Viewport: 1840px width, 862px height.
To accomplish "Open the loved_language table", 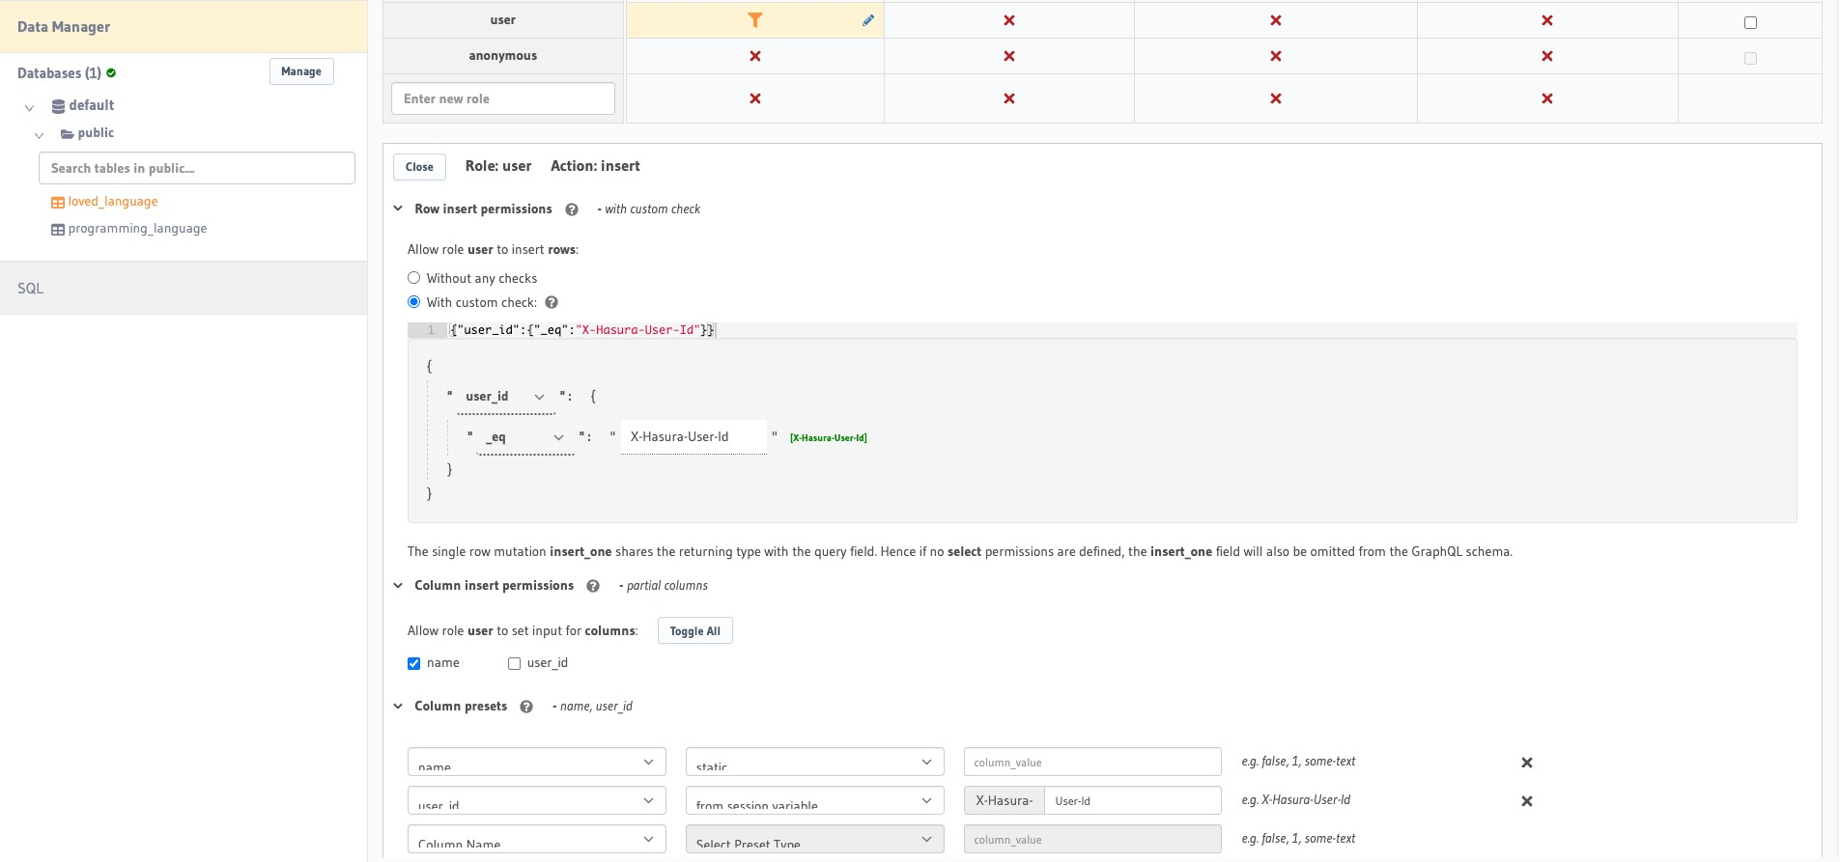I will pos(113,202).
